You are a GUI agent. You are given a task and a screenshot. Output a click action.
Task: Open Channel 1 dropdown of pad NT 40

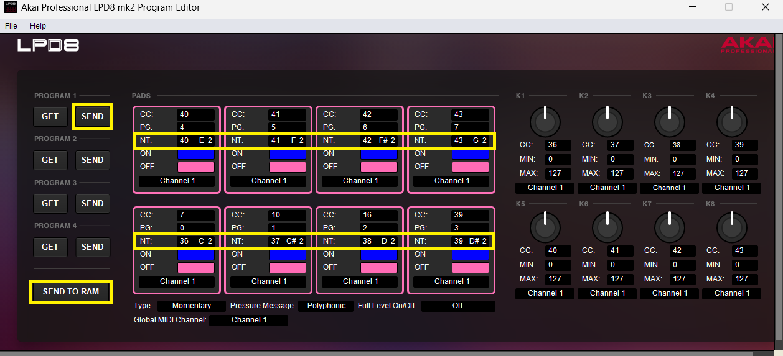coord(177,181)
